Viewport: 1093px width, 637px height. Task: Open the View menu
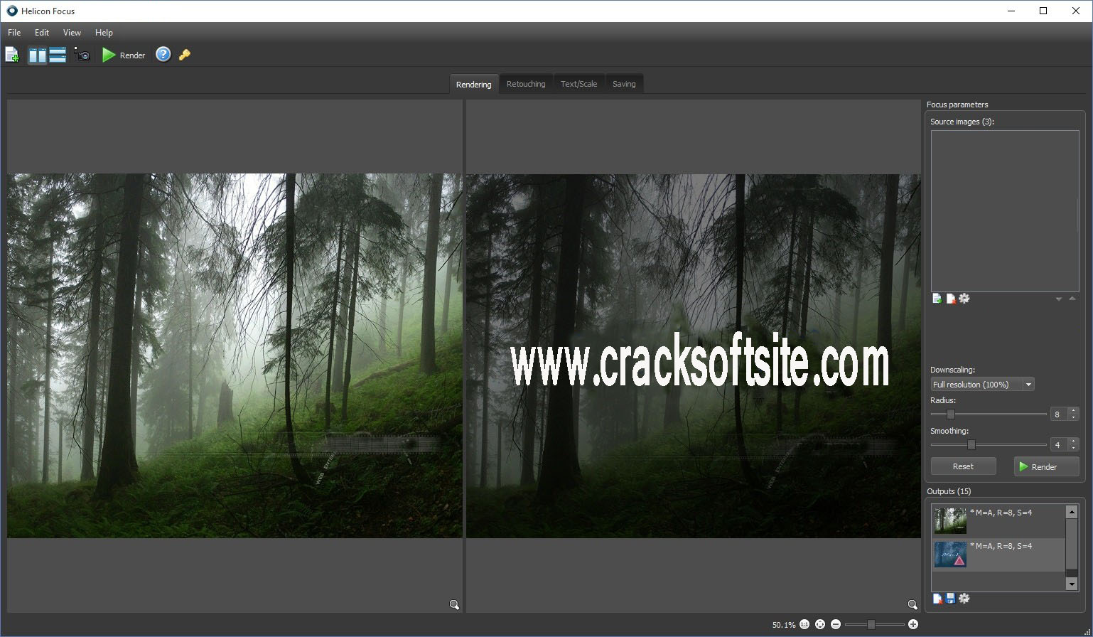(72, 33)
